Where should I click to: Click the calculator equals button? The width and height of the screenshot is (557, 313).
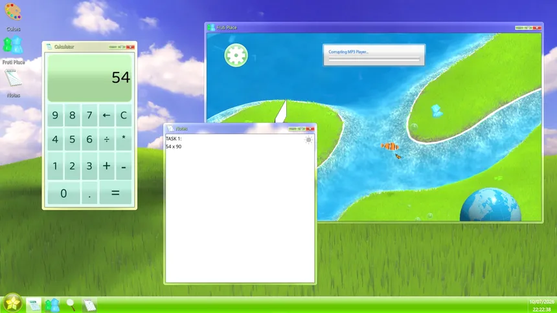115,193
